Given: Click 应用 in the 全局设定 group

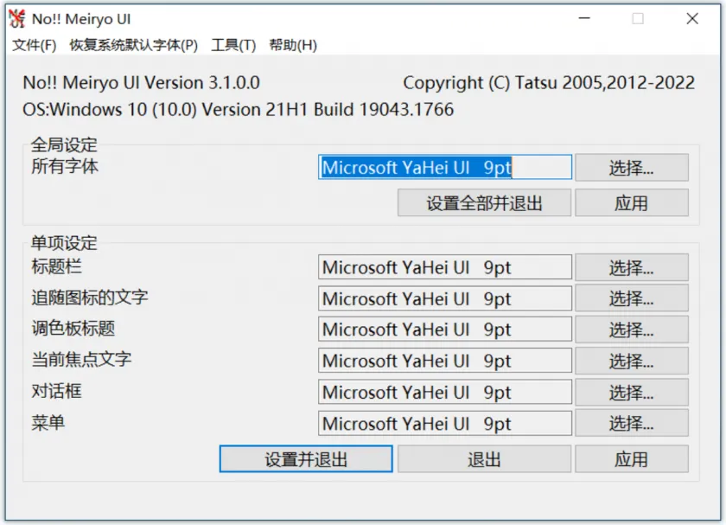Looking at the screenshot, I should tap(632, 203).
